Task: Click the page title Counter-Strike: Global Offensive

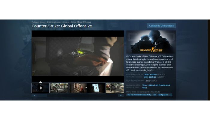Action: point(62,26)
